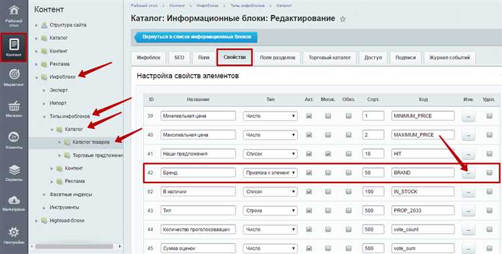
Task: Expand Структура сайта tree node
Action: pos(37,25)
